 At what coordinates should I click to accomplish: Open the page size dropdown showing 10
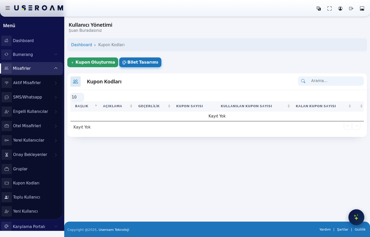coord(77,97)
